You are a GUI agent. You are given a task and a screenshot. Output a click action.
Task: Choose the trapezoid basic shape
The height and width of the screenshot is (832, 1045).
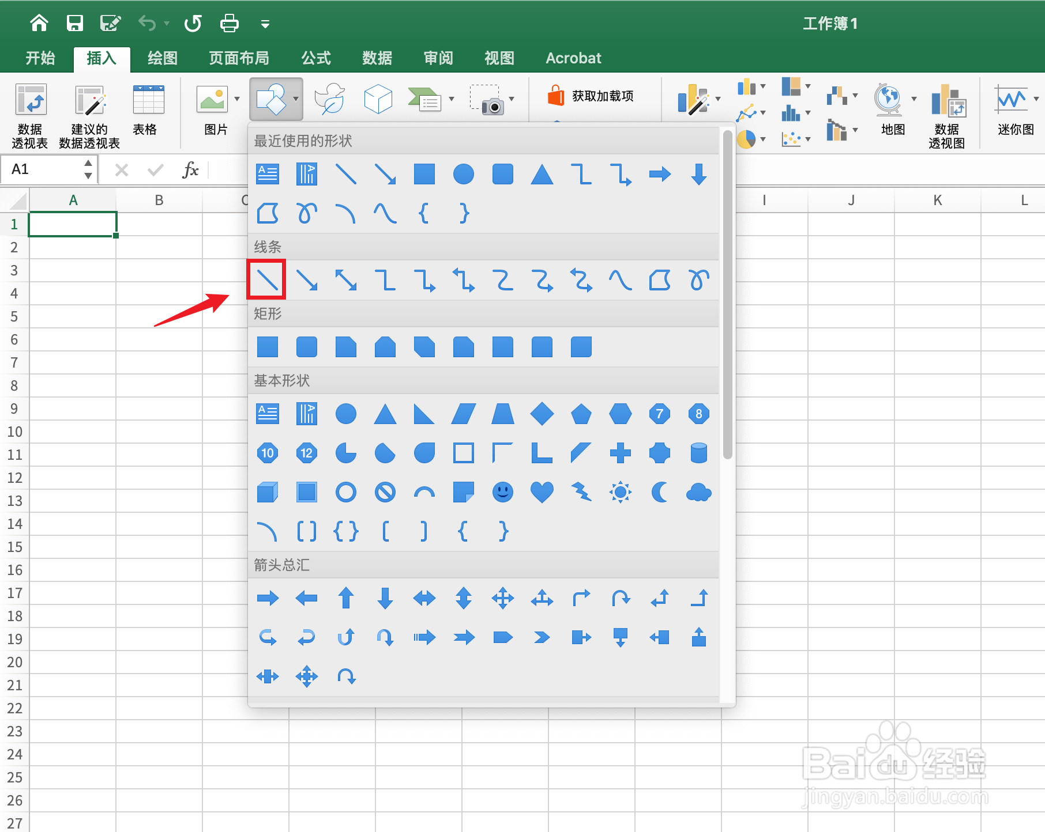pos(503,414)
